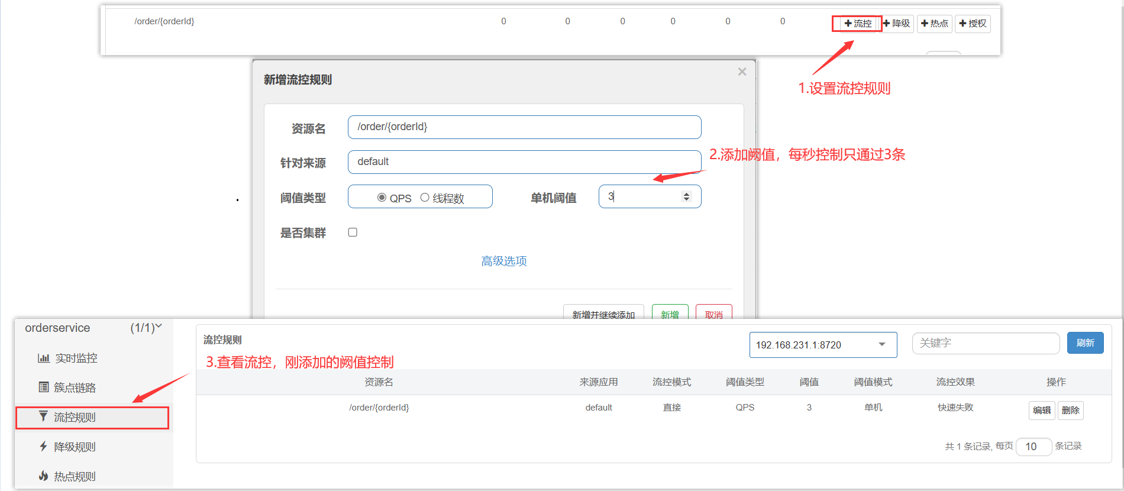Viewport: 1124px width, 491px height.
Task: Click the 热点规则 flame icon
Action: pyautogui.click(x=43, y=476)
